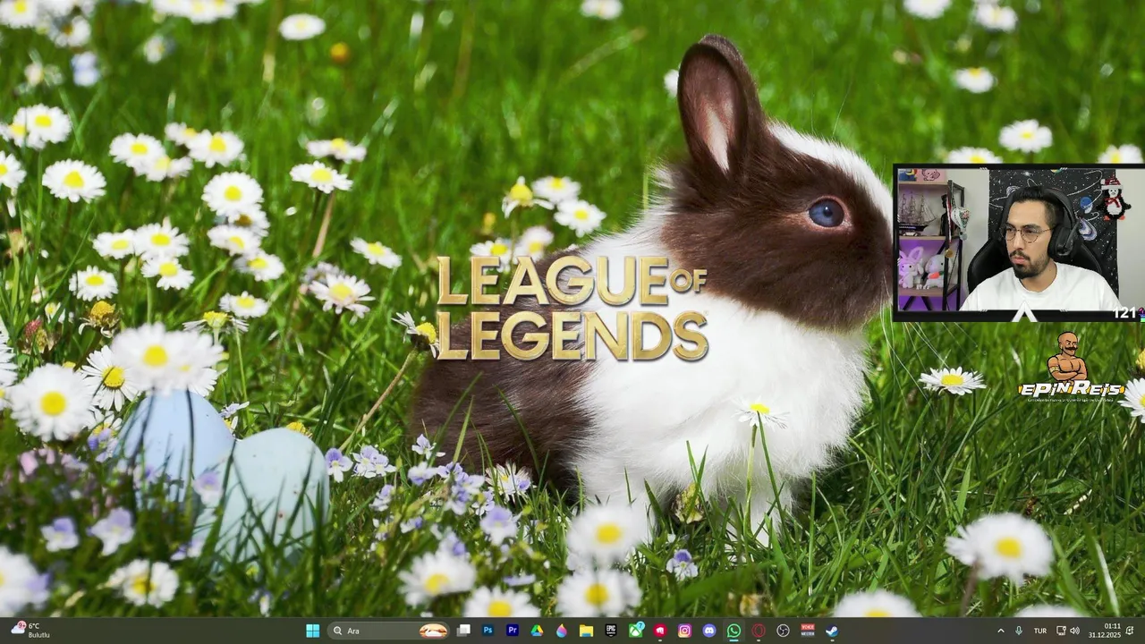This screenshot has width=1145, height=644.
Task: Open network status icon in system tray
Action: pyautogui.click(x=1061, y=631)
